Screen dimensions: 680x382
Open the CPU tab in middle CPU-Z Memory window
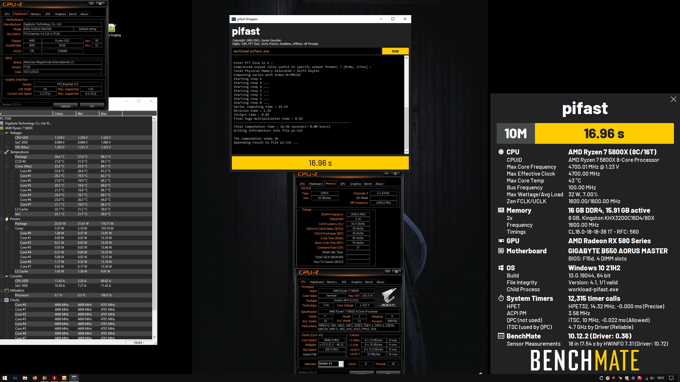(302, 184)
